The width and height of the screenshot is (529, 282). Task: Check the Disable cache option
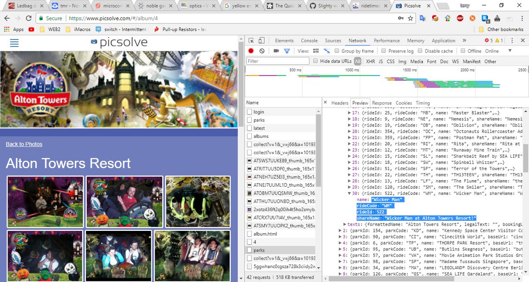pyautogui.click(x=420, y=51)
